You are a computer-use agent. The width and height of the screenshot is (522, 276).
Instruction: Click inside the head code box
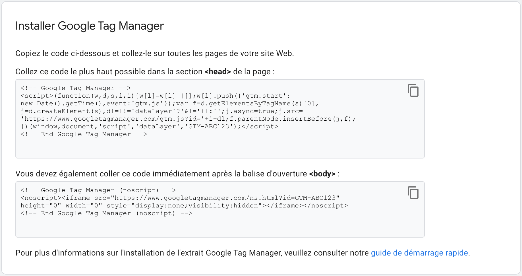point(220,119)
